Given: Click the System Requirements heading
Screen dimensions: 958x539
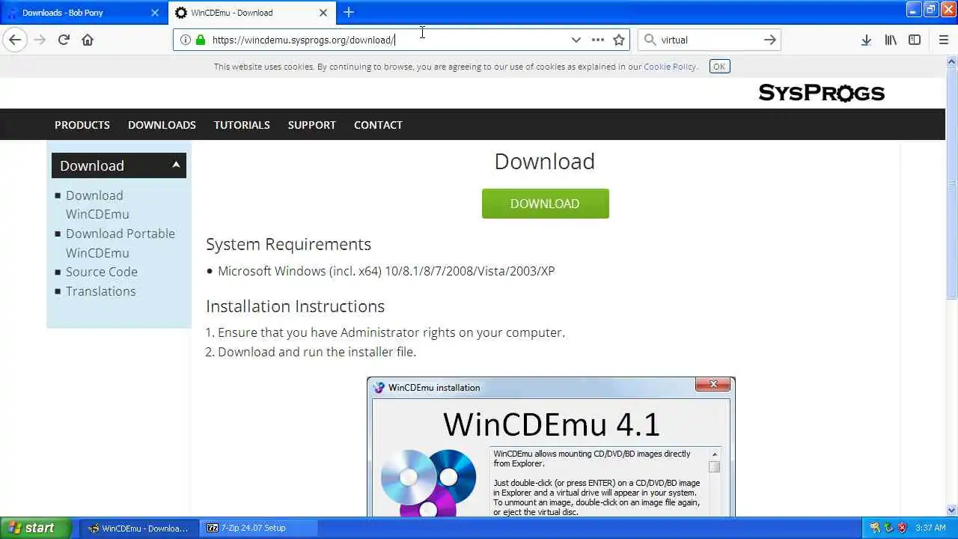Looking at the screenshot, I should [288, 244].
